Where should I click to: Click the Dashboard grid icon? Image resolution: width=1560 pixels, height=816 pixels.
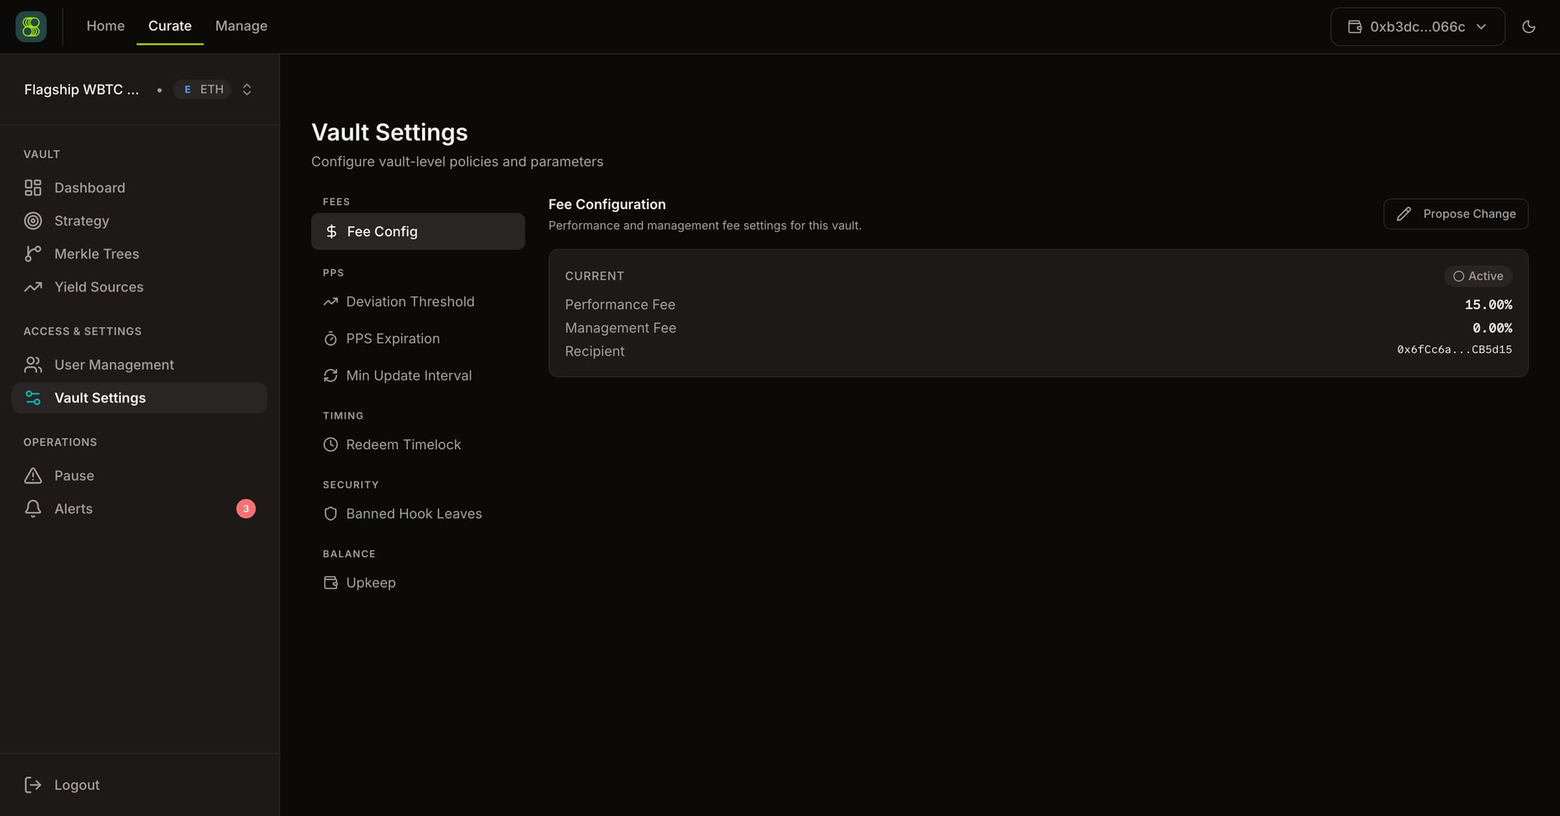pos(33,188)
